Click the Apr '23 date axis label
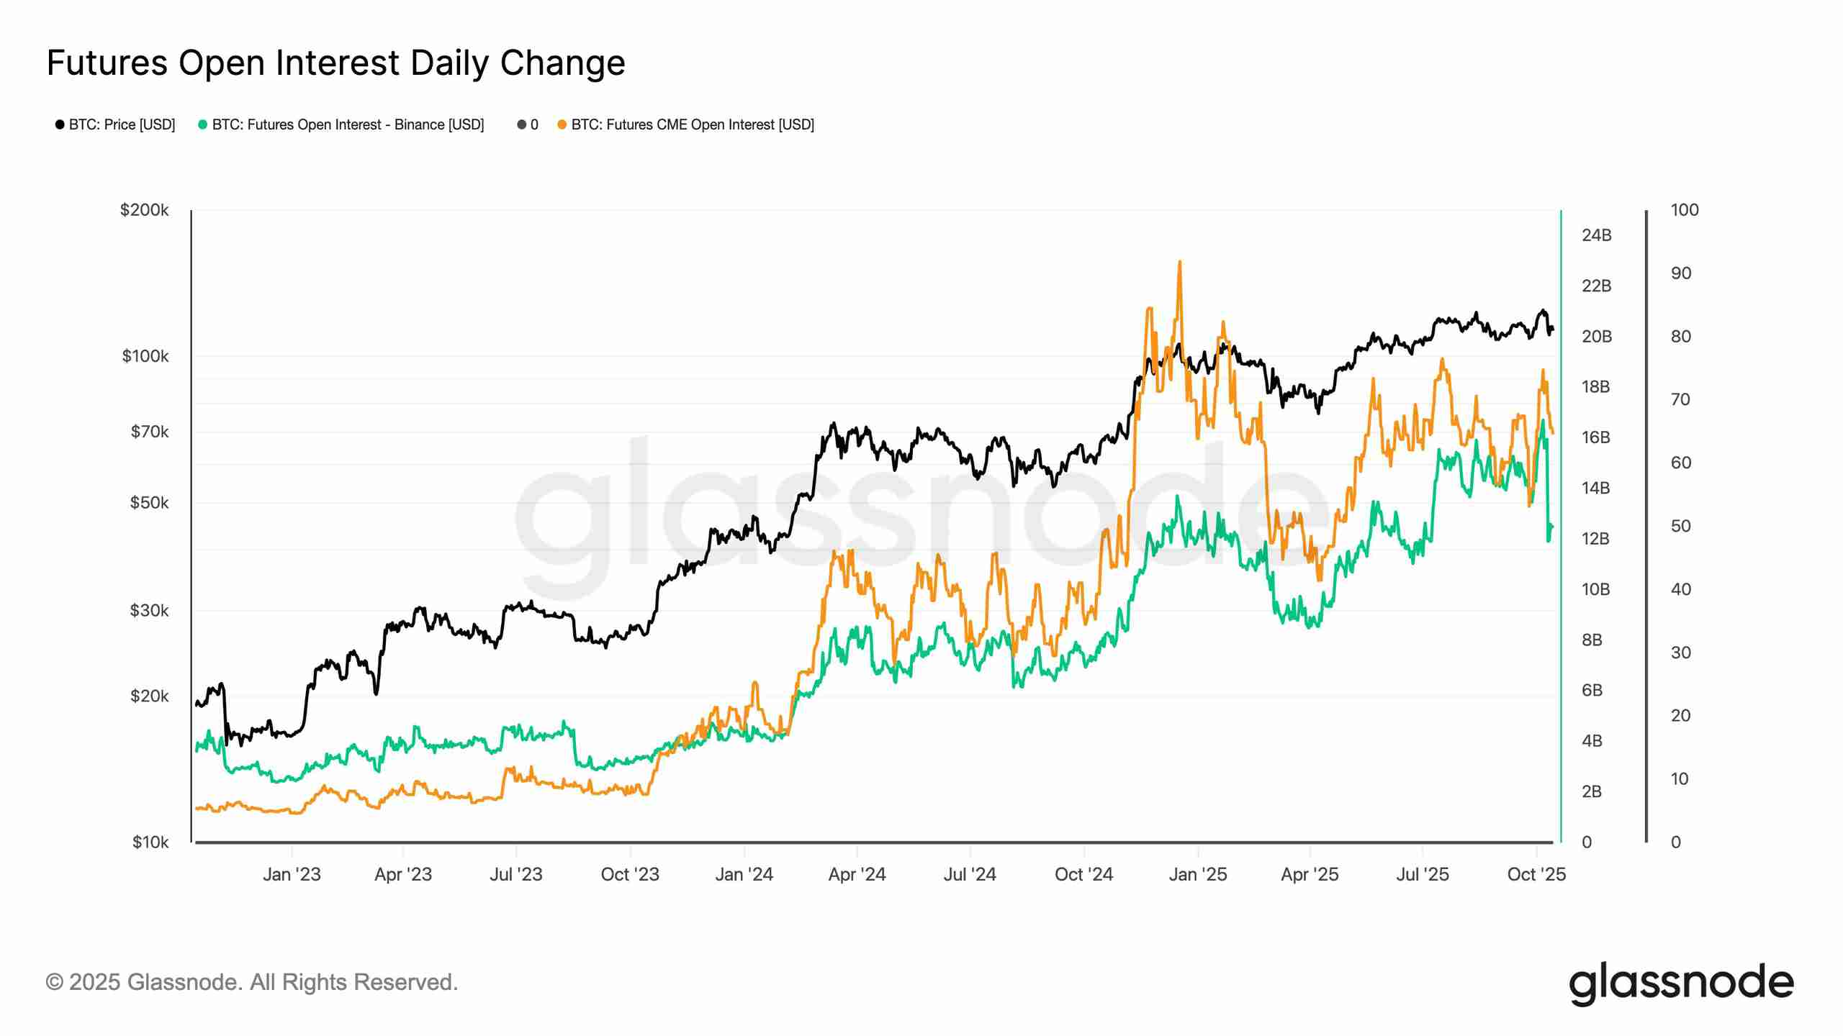Viewport: 1843px width, 1036px height. tap(403, 875)
